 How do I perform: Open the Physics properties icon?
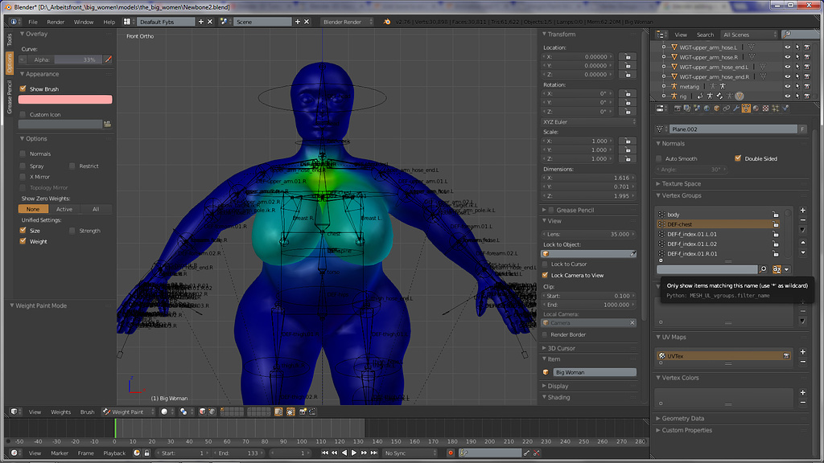785,109
